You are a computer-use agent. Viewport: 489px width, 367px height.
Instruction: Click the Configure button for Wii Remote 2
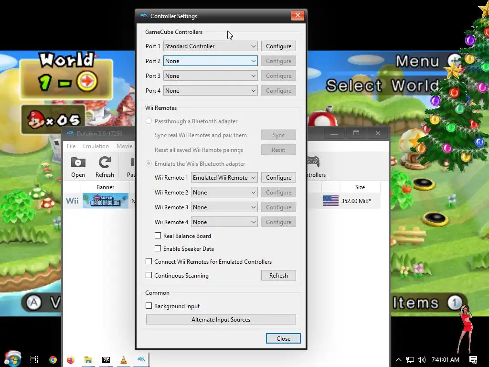(278, 192)
